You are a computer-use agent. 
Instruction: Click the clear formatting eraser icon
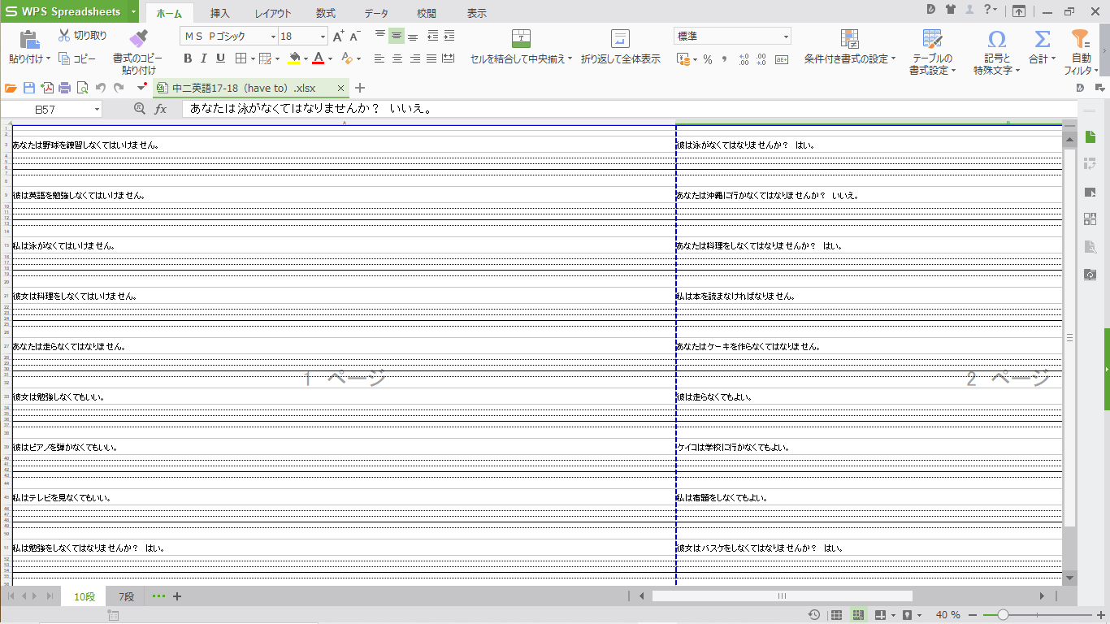[x=347, y=58]
